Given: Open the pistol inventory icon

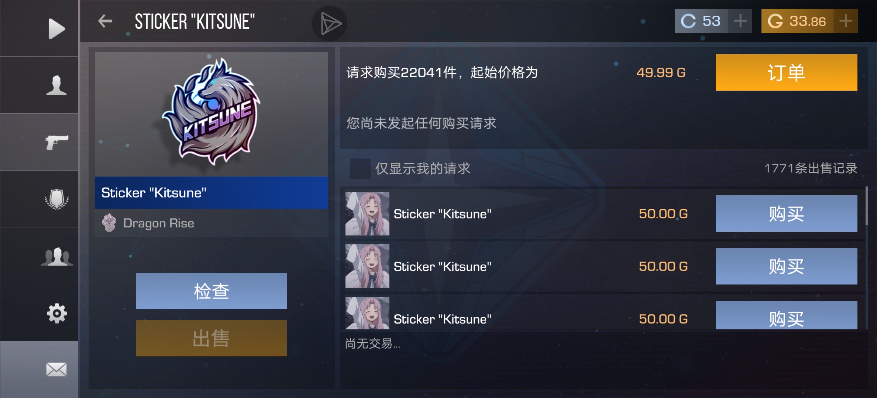Looking at the screenshot, I should 56,142.
